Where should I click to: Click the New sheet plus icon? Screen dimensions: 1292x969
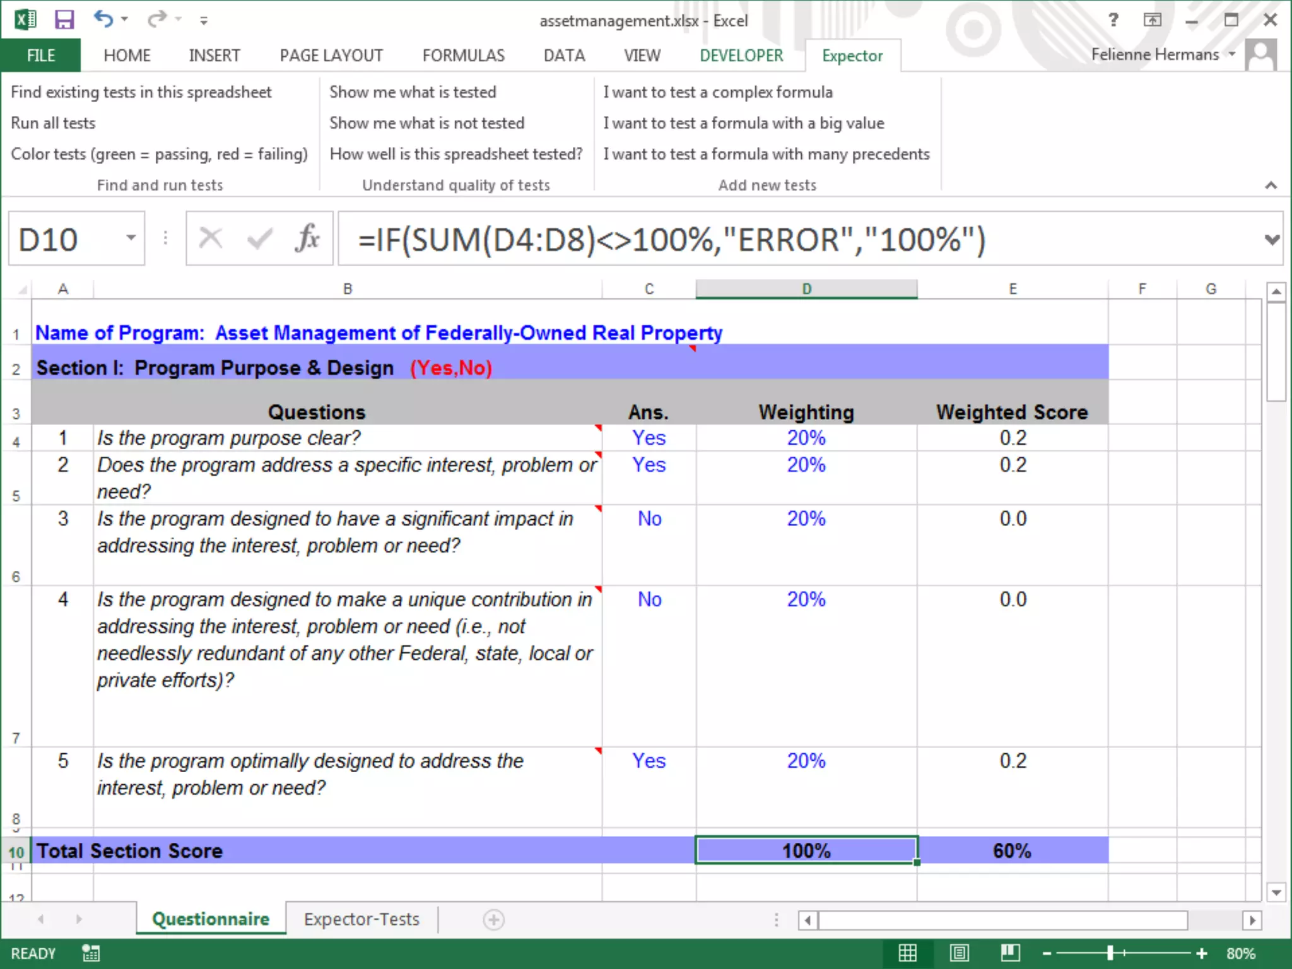[493, 920]
